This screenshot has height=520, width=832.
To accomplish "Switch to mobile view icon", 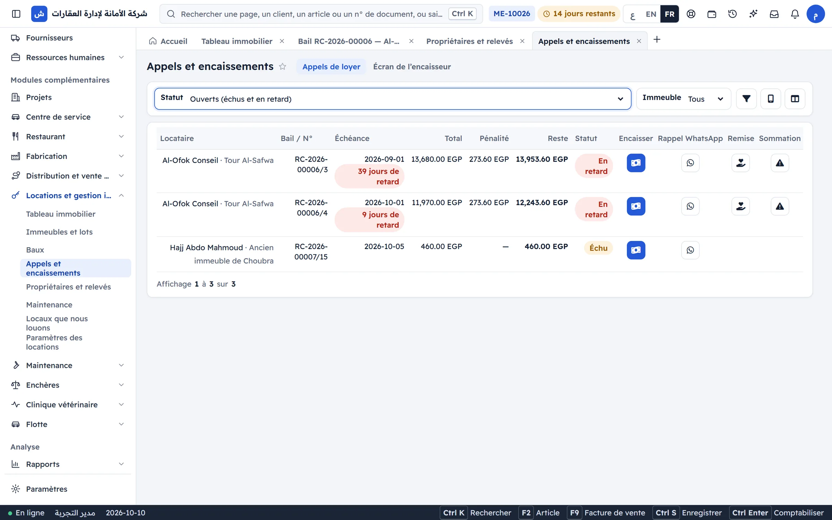I will point(771,99).
